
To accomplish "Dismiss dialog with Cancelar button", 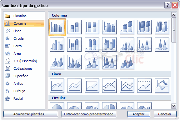I will (165, 114).
